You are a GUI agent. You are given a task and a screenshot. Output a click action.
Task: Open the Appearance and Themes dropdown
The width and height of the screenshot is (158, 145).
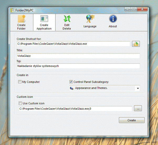tap(105, 88)
